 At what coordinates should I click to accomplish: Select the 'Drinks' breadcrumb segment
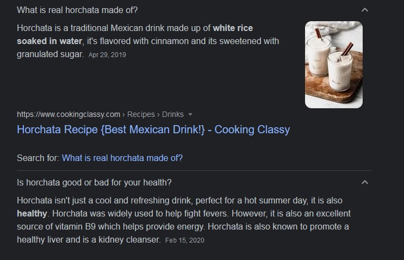172,114
